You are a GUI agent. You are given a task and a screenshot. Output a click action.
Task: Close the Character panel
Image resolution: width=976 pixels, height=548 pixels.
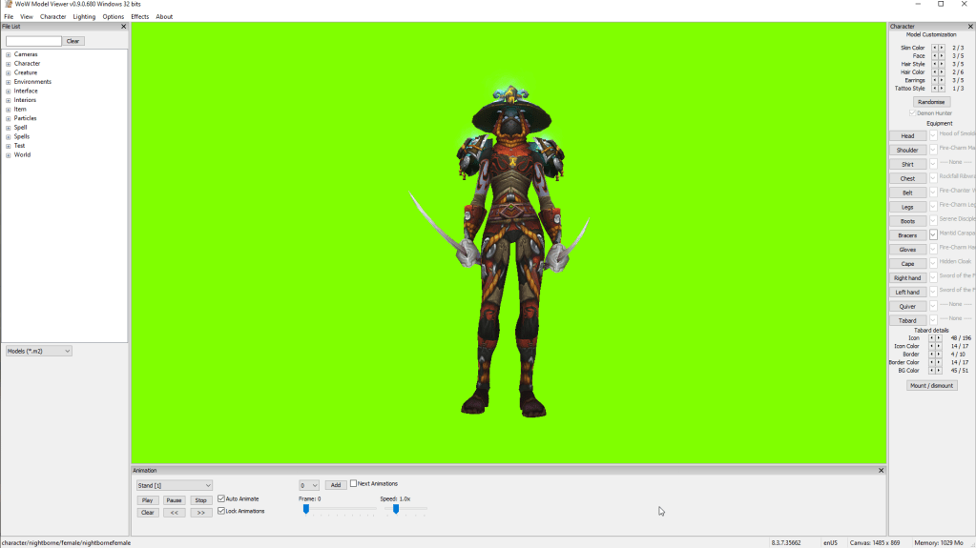(970, 27)
